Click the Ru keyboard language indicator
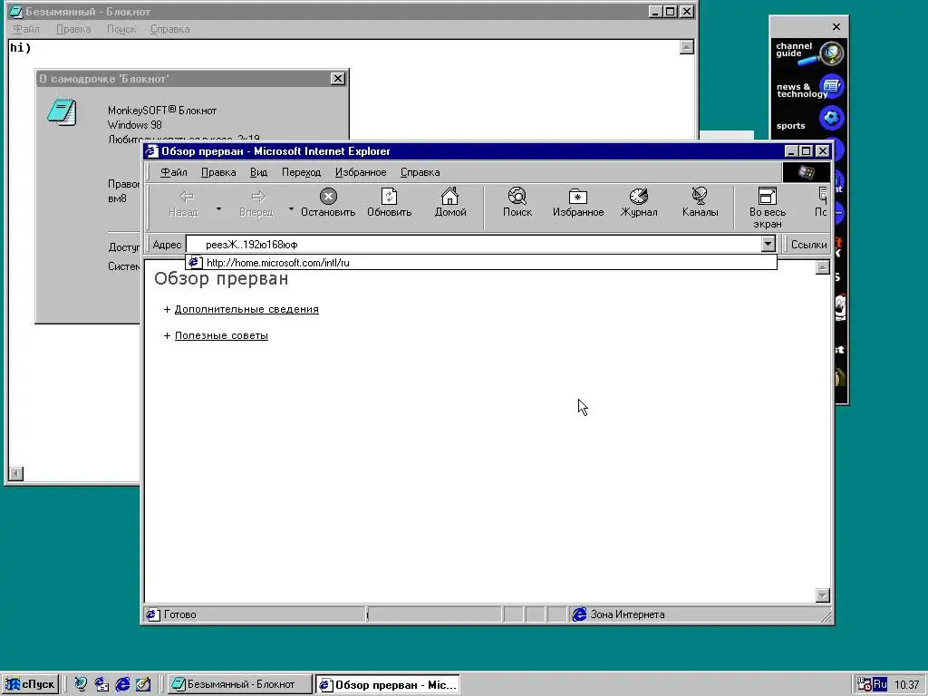 pyautogui.click(x=880, y=684)
